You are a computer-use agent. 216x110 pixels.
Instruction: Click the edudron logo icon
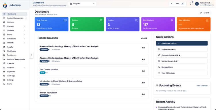[5, 5]
